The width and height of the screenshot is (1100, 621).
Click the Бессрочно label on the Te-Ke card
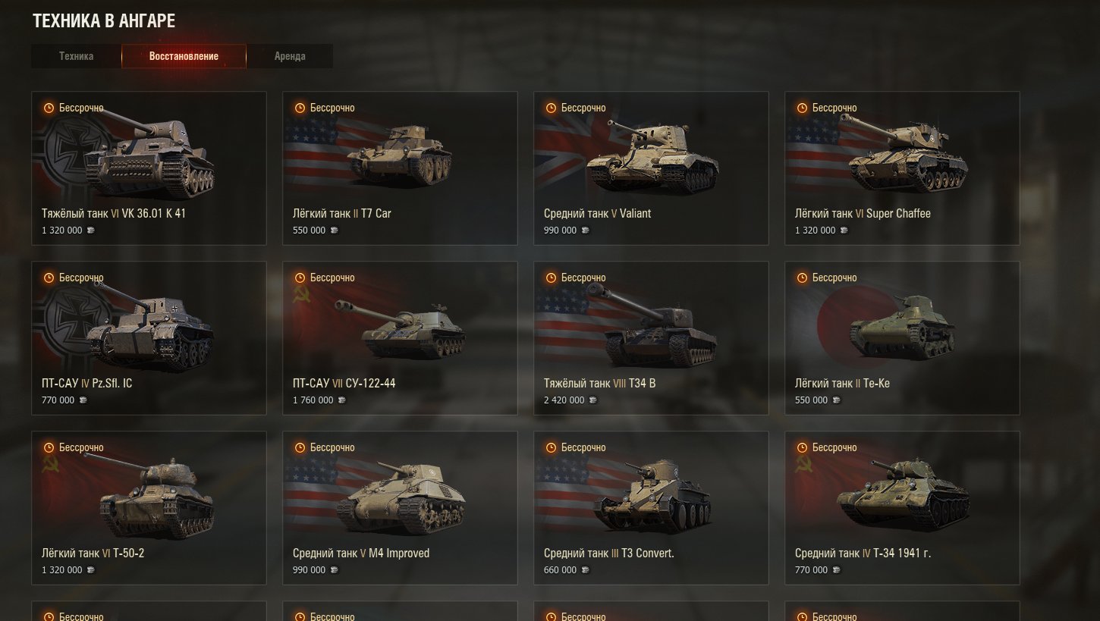pos(834,278)
